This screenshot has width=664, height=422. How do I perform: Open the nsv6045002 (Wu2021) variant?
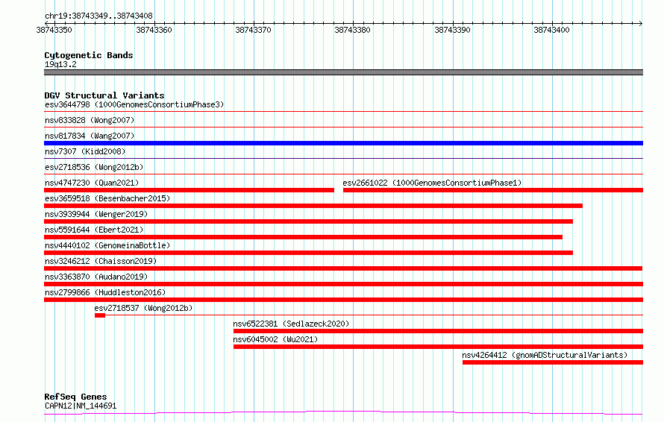275,339
